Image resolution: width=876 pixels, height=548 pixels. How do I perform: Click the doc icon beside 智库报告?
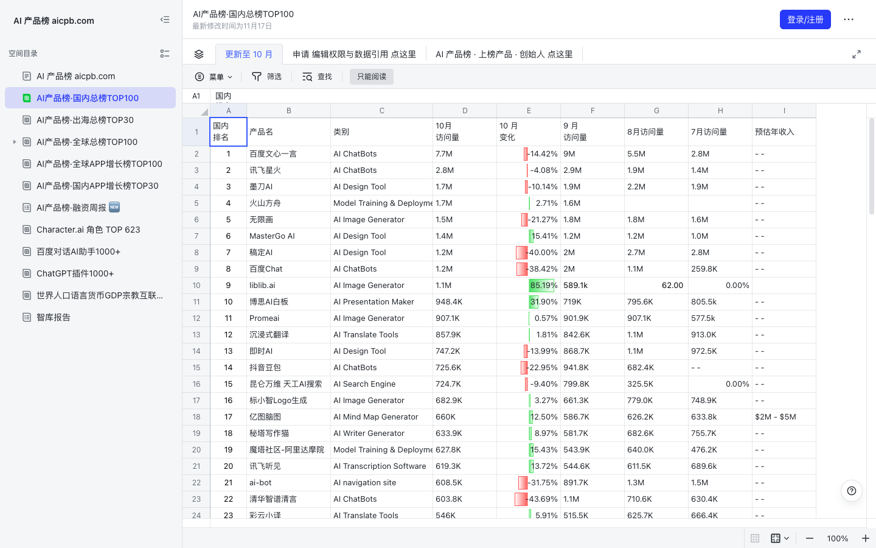(x=27, y=317)
